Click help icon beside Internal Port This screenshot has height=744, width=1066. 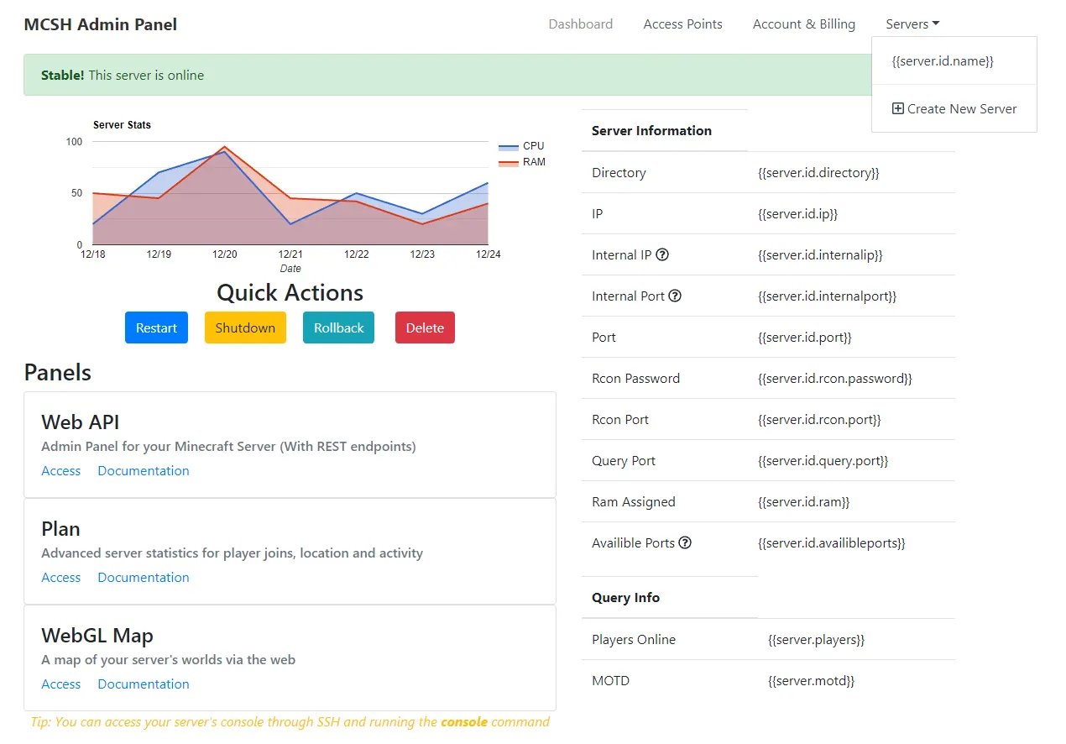pyautogui.click(x=675, y=296)
